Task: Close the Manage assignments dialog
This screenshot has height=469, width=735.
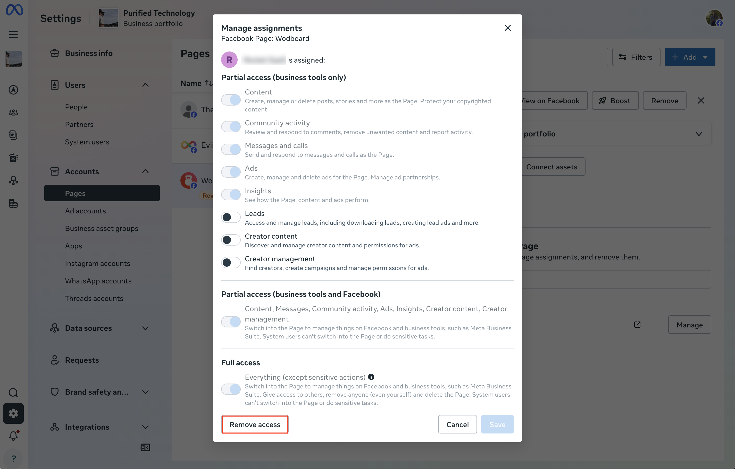Action: pos(508,28)
